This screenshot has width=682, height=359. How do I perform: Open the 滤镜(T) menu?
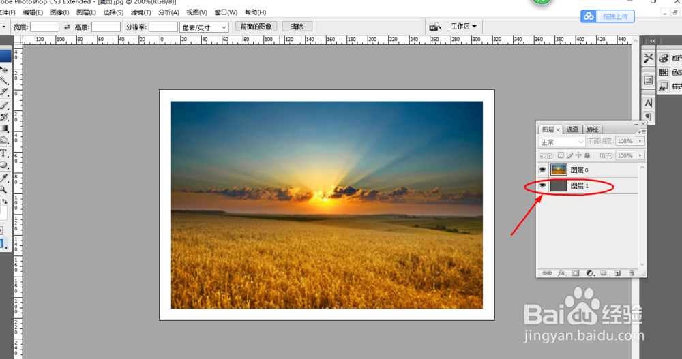coord(141,12)
